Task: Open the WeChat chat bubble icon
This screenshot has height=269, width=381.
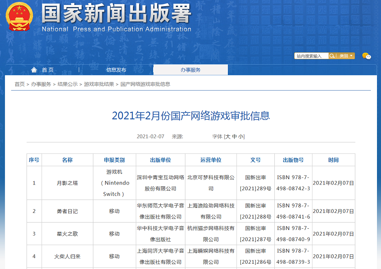Action: tap(366, 56)
